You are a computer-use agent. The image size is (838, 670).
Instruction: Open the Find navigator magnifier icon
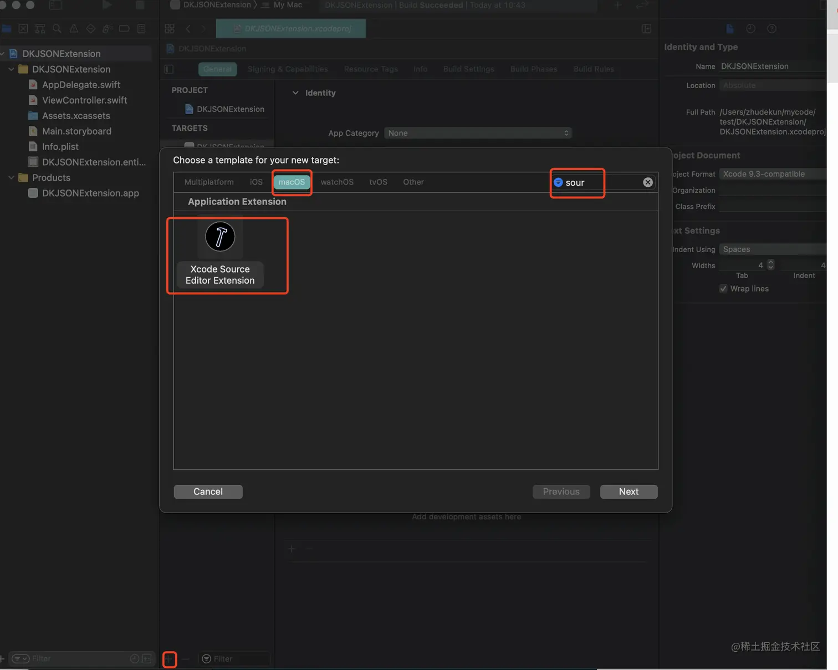coord(57,28)
